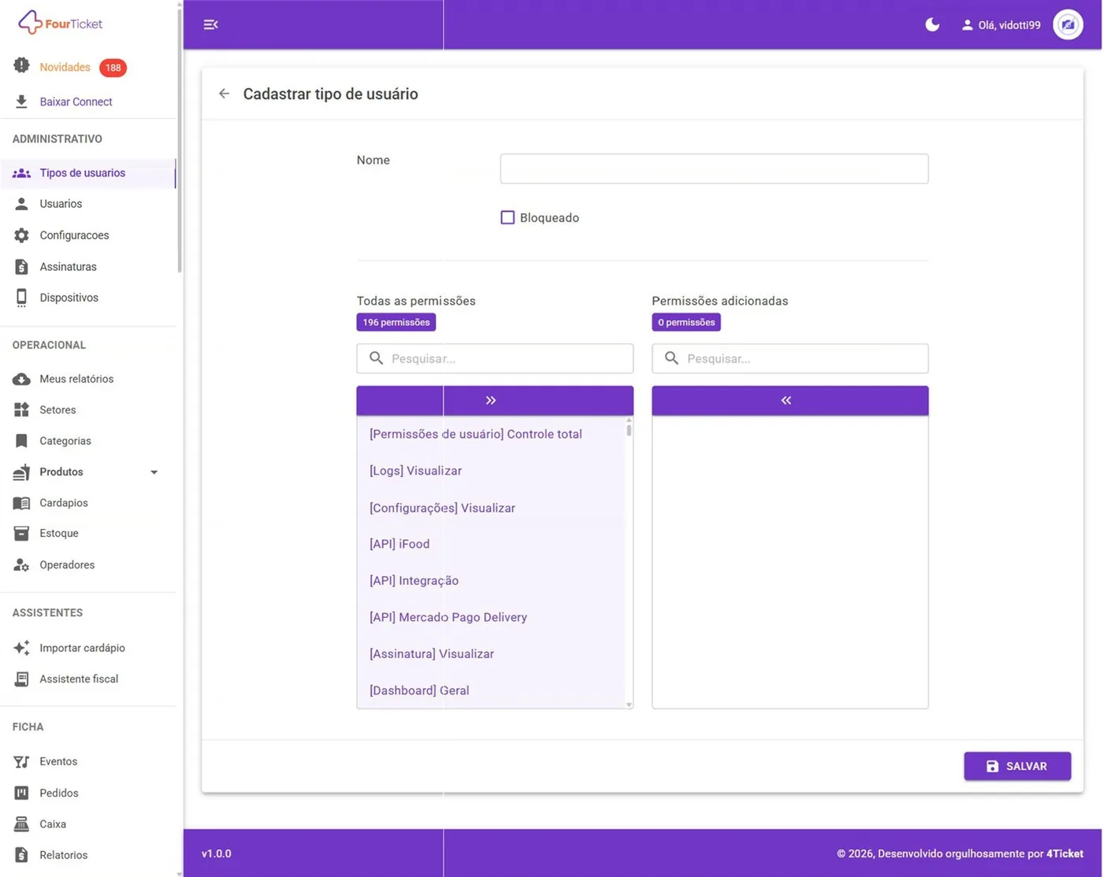Open Assistente fiscal in the sidebar

pyautogui.click(x=87, y=679)
